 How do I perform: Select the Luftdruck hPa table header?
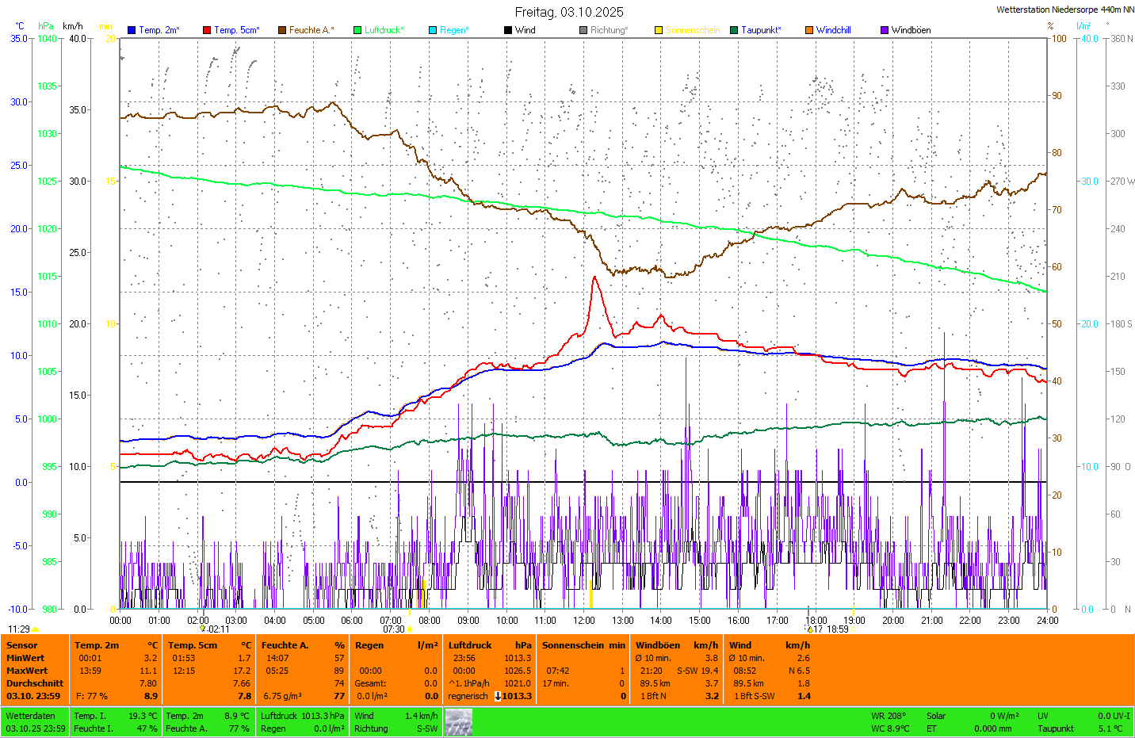click(489, 645)
